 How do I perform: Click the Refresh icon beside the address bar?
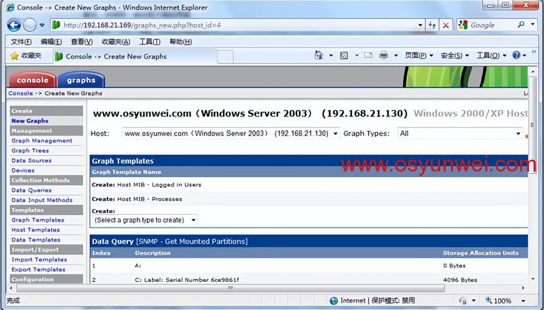(x=432, y=25)
